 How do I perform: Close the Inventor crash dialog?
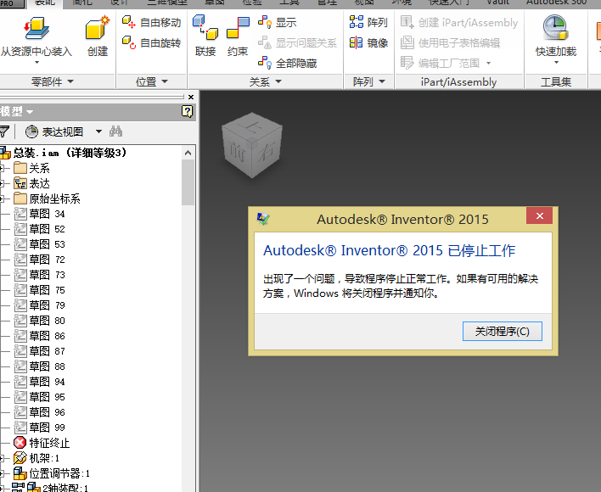pyautogui.click(x=540, y=216)
